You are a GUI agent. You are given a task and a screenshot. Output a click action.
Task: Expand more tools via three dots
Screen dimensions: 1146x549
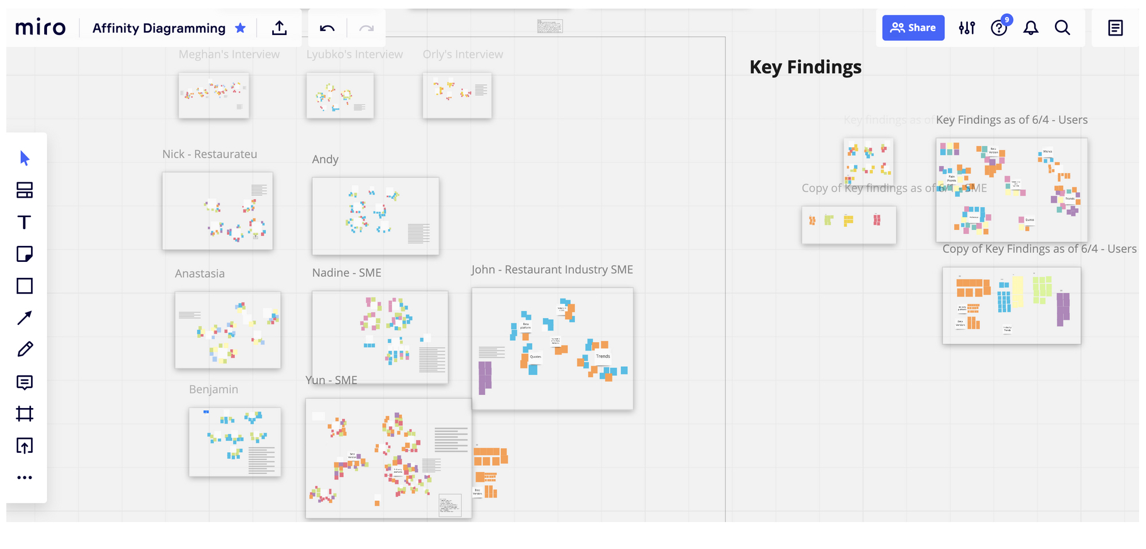(25, 477)
